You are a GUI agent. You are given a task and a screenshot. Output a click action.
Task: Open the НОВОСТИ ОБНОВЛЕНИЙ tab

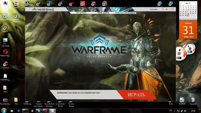[x=125, y=13]
